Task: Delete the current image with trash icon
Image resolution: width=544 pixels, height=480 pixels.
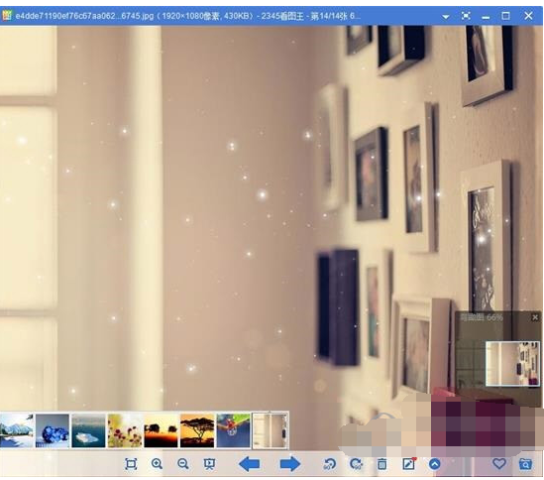Action: coord(381,464)
